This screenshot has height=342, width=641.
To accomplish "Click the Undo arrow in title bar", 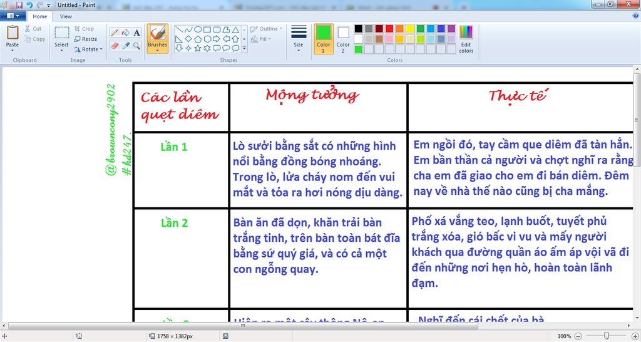I will [29, 5].
